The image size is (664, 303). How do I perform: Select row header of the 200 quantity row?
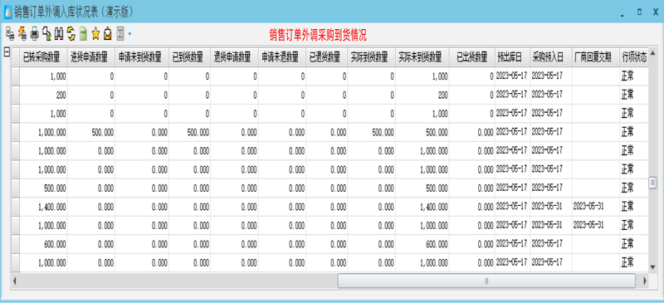[x=15, y=95]
